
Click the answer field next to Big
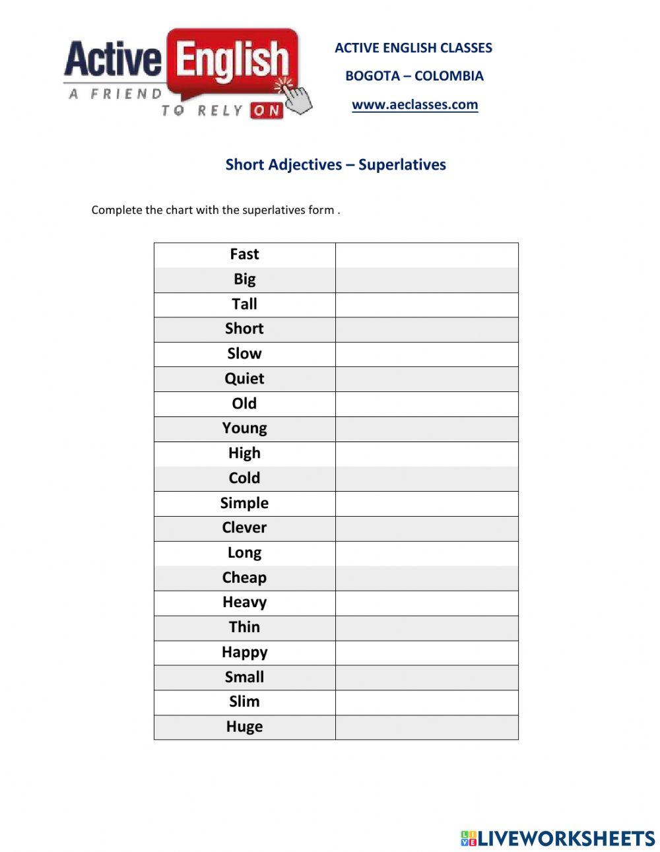[426, 280]
